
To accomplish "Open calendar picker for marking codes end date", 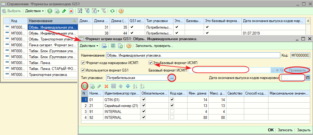I will click(308, 78).
